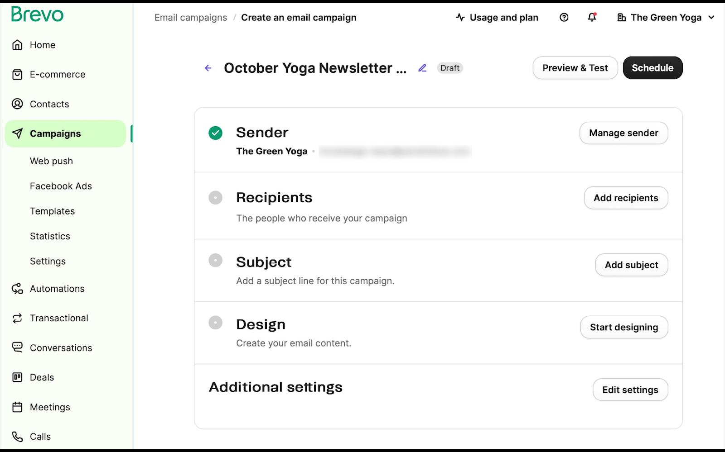Click the Brevo logo

[x=37, y=14]
